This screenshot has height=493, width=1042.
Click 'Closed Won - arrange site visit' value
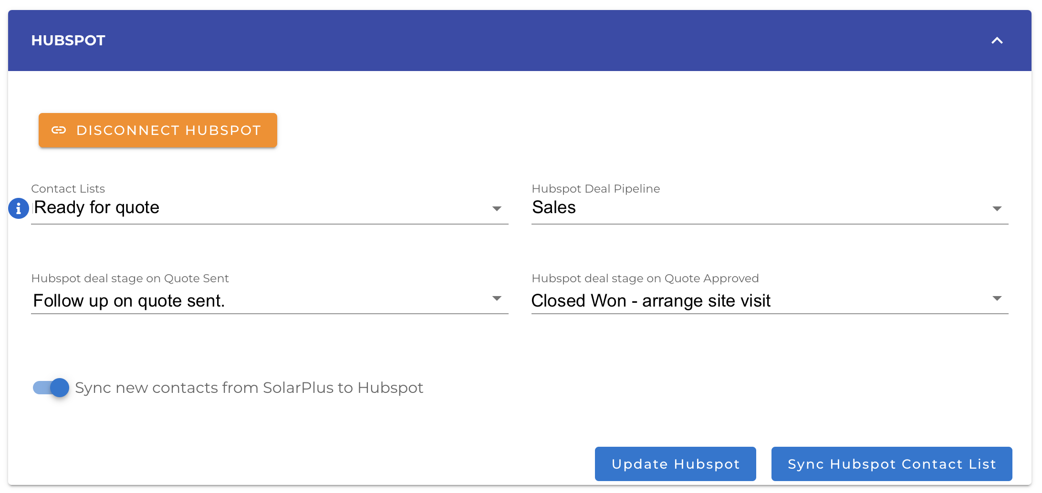pos(651,301)
